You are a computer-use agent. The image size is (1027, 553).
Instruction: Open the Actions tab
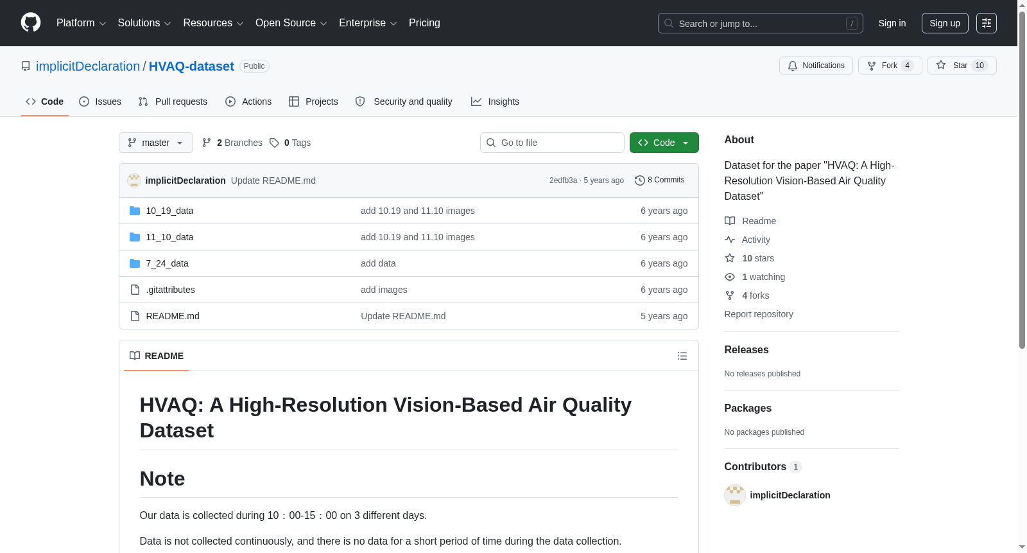[248, 101]
